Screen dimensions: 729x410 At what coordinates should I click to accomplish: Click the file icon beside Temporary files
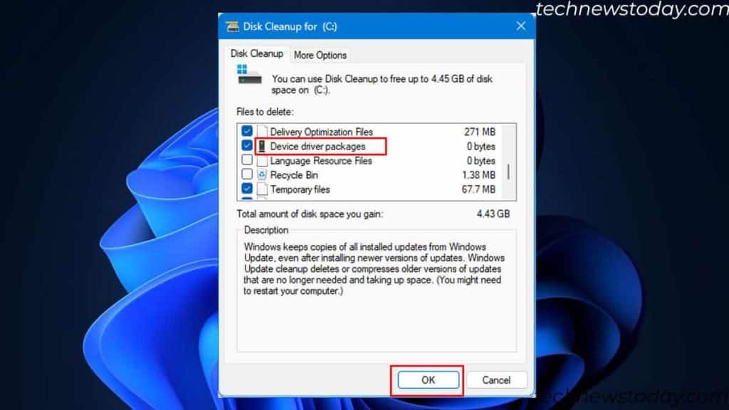pos(263,189)
